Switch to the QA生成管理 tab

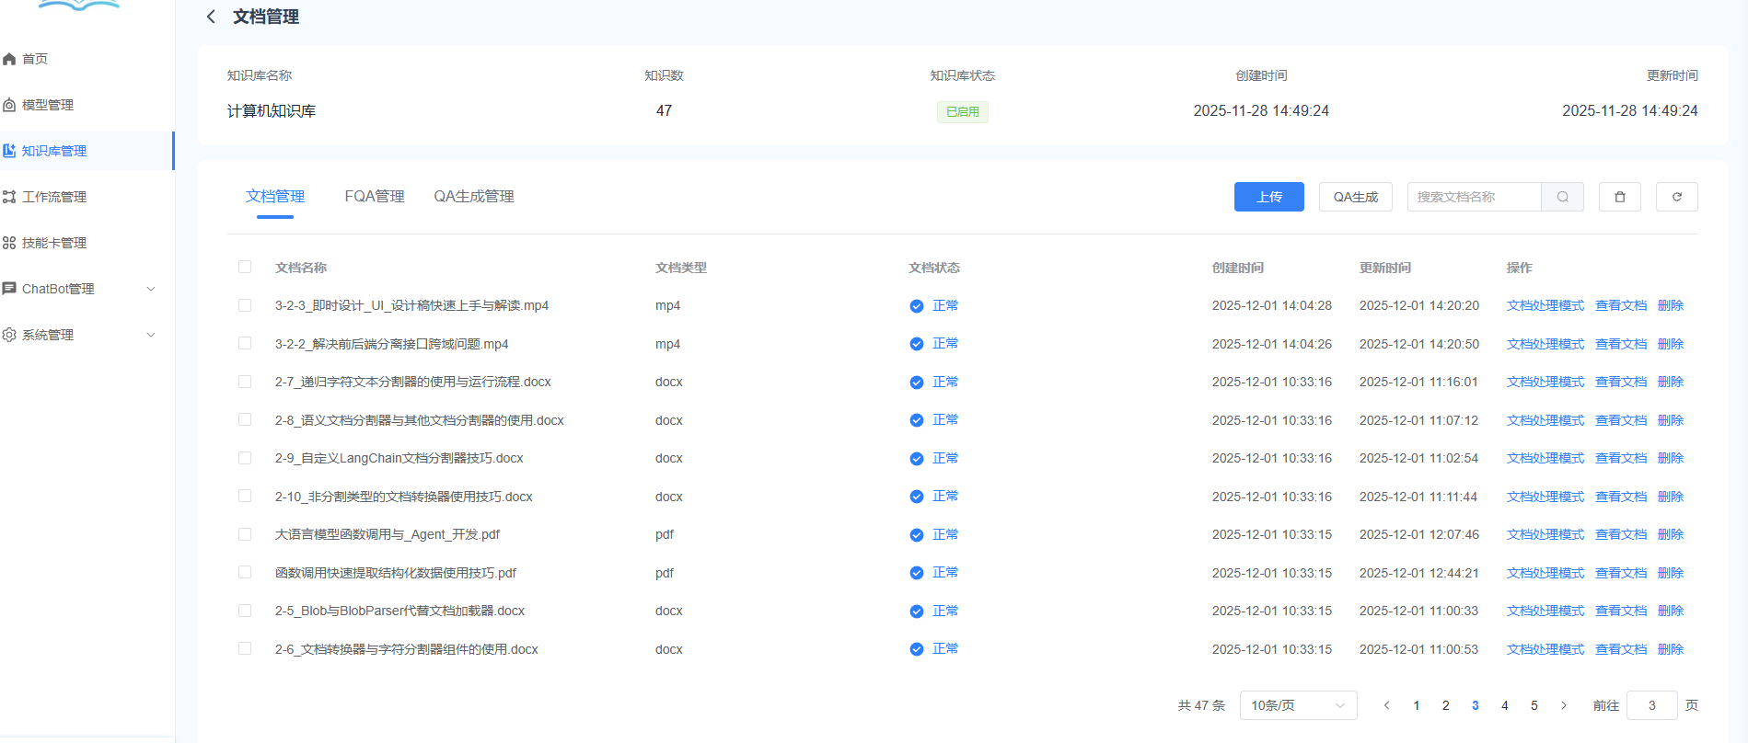click(x=474, y=197)
